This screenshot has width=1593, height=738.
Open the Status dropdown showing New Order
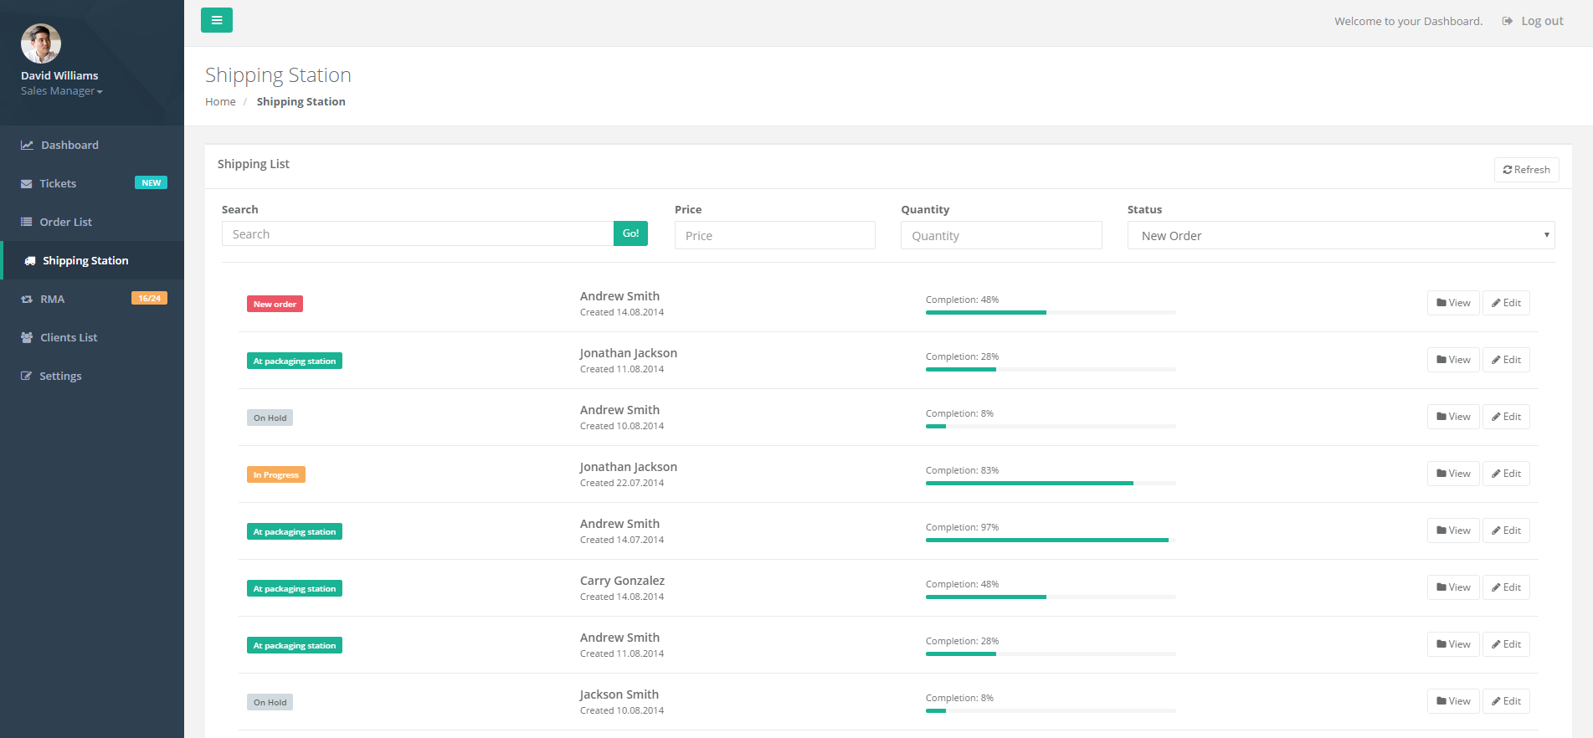tap(1340, 235)
